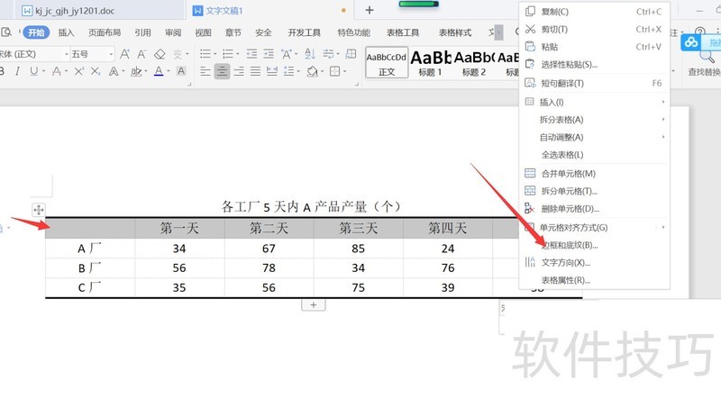Click the shading paint bucket icon

(313, 71)
